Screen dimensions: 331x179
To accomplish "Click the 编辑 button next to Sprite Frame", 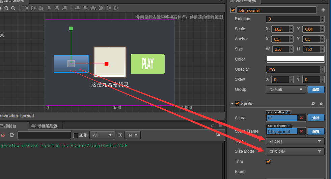I will 316,132.
